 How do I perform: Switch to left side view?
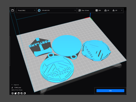(x=22, y=93)
